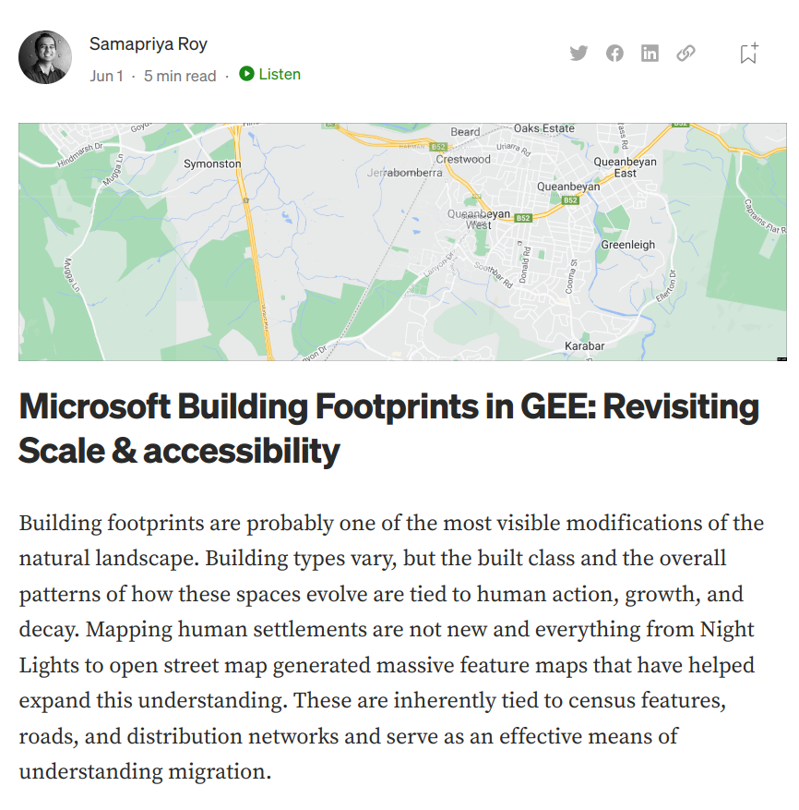Click the Symonston label on the map
The image size is (799, 810).
(210, 163)
